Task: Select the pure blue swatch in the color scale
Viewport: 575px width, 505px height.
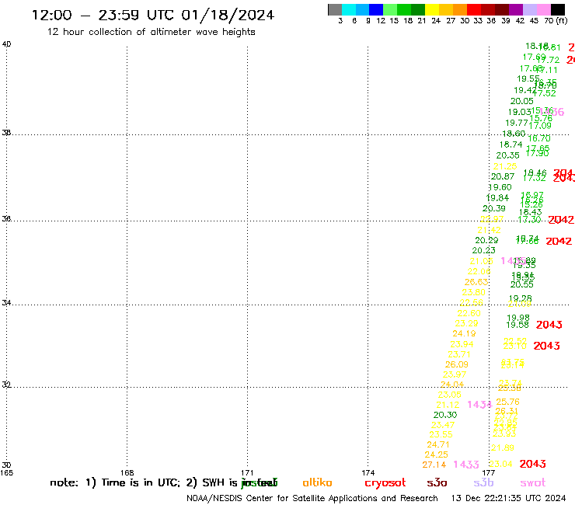Action: [x=376, y=9]
